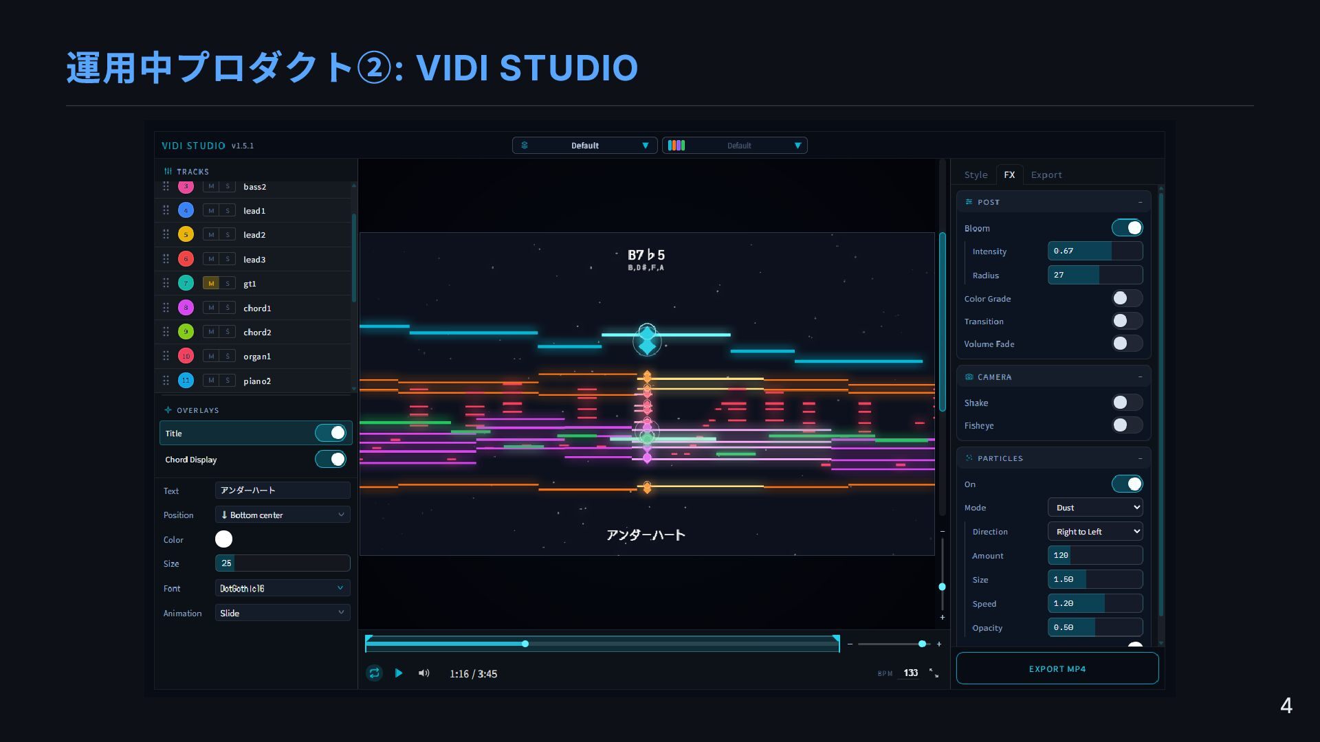Disable the Bloom effect toggle
The width and height of the screenshot is (1320, 742).
[1127, 227]
